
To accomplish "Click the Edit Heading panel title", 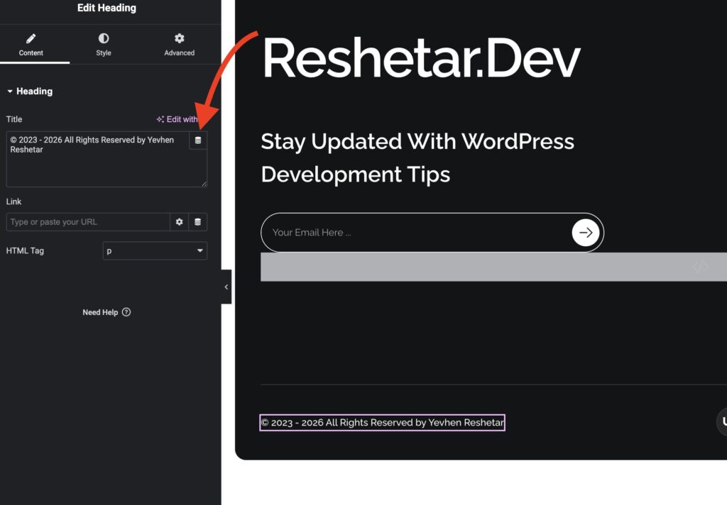I will [x=106, y=8].
